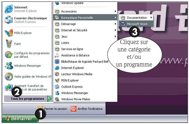
Task: Click the Visite guidée de Windows XP icon
Action: click(9, 76)
